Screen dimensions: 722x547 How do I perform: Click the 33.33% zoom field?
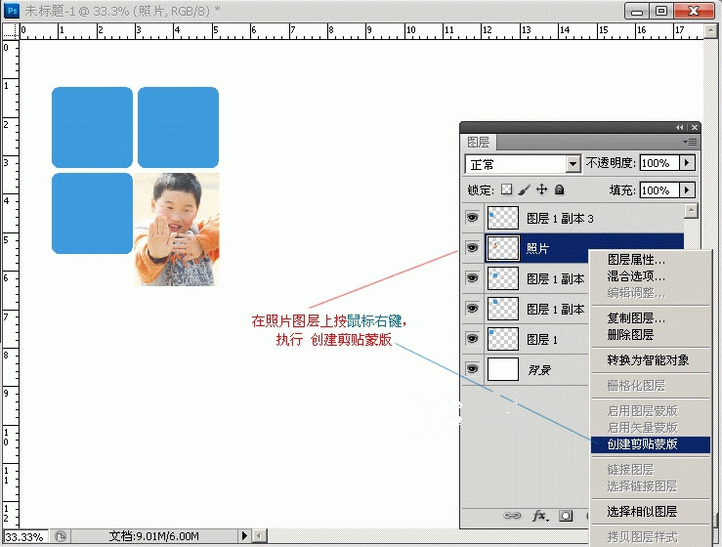point(25,536)
